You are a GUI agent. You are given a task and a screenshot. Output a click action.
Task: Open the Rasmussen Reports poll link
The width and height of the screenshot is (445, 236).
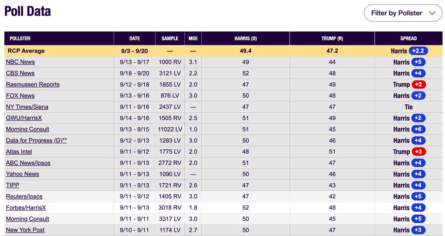[33, 84]
